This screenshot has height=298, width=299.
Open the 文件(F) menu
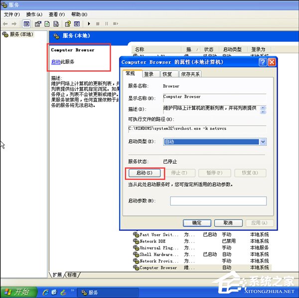click(12, 14)
